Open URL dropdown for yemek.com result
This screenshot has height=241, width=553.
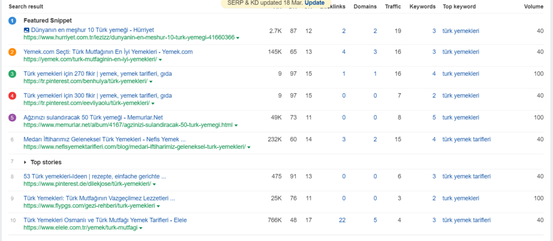pos(160,59)
